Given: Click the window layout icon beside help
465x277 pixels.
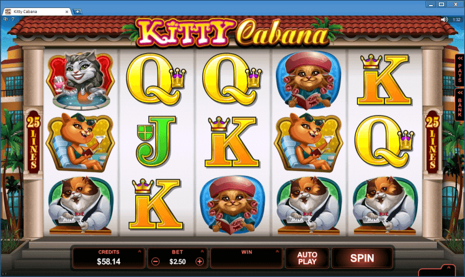Looking at the screenshot, I should point(6,19).
